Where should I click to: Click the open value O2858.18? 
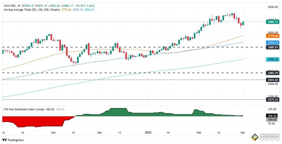point(28,6)
